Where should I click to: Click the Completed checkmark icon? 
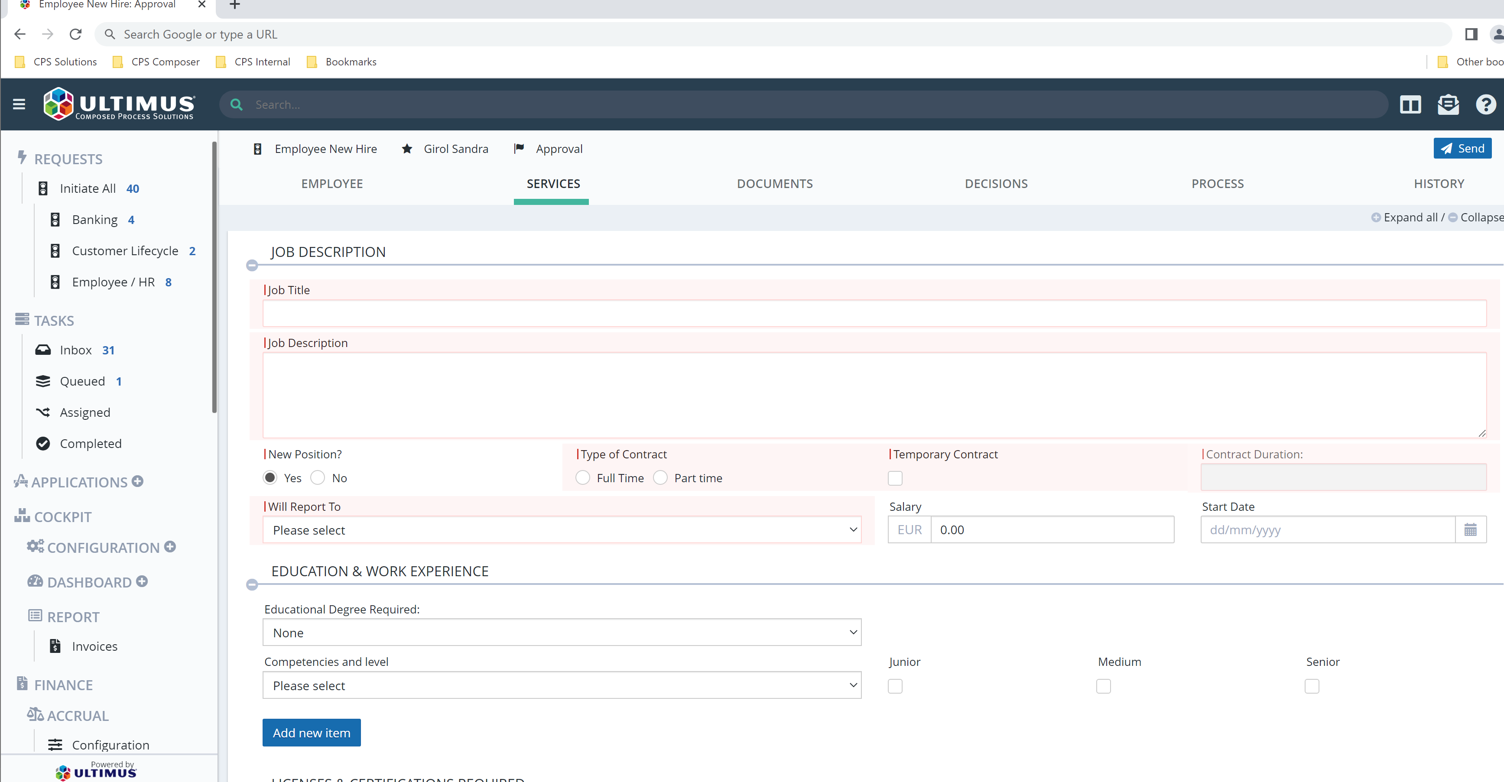tap(42, 444)
